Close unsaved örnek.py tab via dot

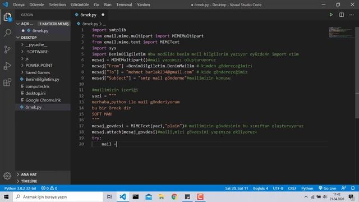(x=103, y=15)
